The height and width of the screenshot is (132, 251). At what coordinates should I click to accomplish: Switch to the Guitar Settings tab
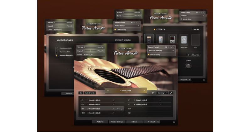pos(117,122)
